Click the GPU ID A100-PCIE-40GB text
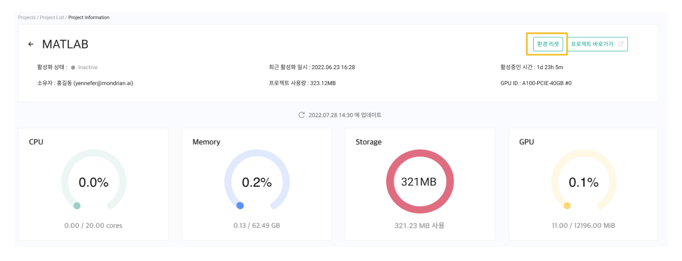Screen dimensions: 682x261 pos(547,83)
